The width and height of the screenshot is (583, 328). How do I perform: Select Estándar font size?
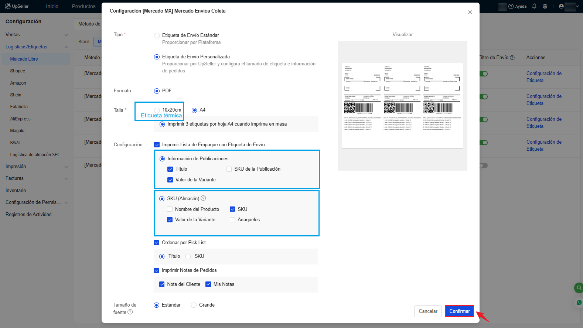pos(156,305)
